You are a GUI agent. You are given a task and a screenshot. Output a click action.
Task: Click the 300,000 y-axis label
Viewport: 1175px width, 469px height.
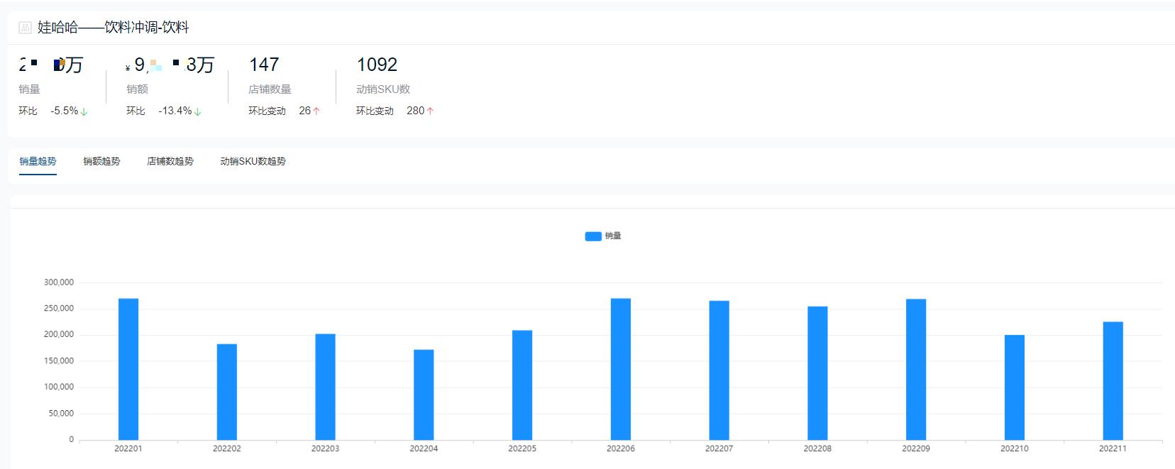click(x=59, y=282)
